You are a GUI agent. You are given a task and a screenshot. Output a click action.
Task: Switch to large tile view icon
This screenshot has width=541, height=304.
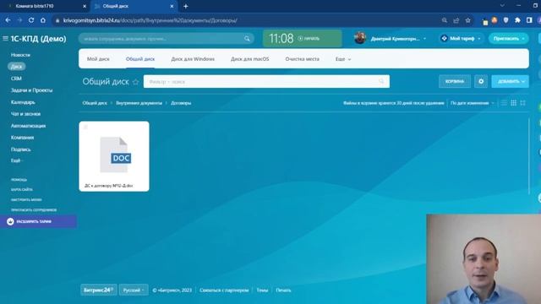tap(522, 103)
